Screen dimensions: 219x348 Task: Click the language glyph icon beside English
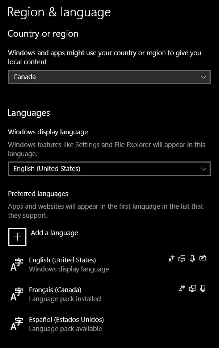click(x=17, y=265)
